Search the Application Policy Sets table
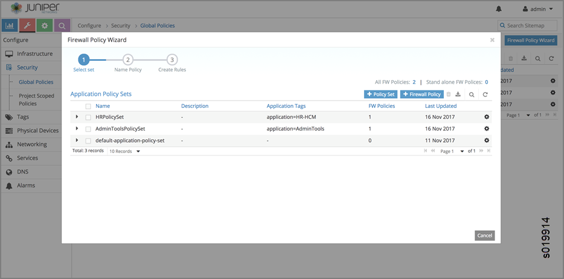This screenshot has height=279, width=564. pos(472,95)
